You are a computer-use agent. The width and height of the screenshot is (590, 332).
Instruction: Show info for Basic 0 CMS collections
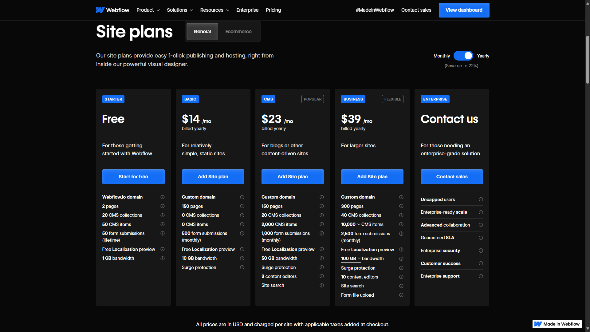point(242,215)
